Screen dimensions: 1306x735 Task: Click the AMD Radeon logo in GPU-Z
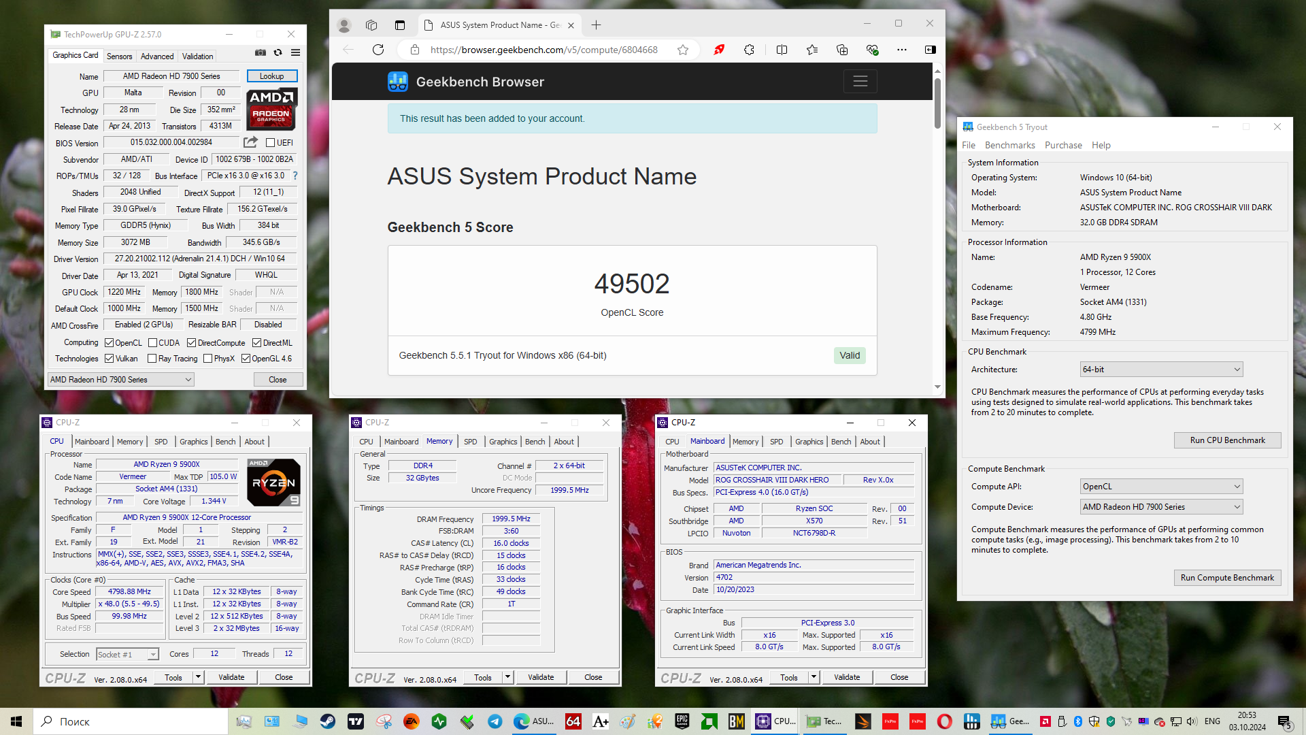271,109
